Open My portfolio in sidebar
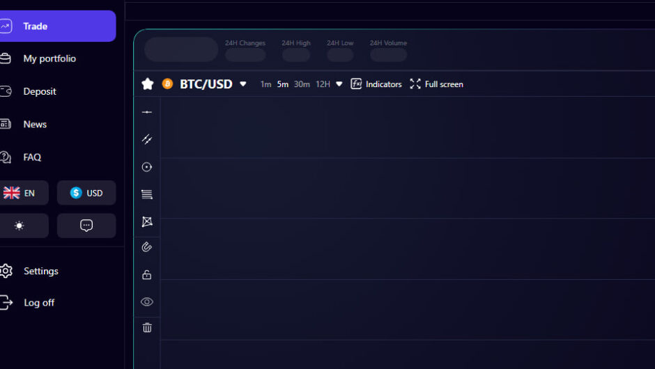This screenshot has height=369, width=655. pyautogui.click(x=49, y=58)
